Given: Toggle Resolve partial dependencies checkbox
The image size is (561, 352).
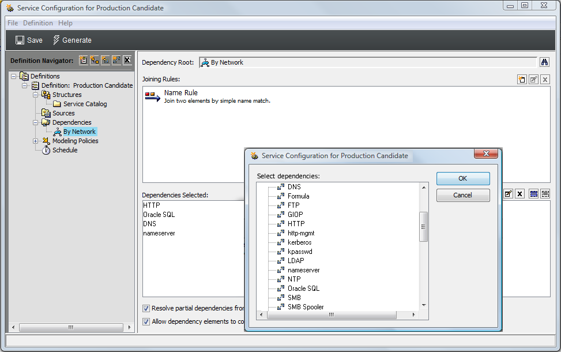Looking at the screenshot, I should 146,308.
